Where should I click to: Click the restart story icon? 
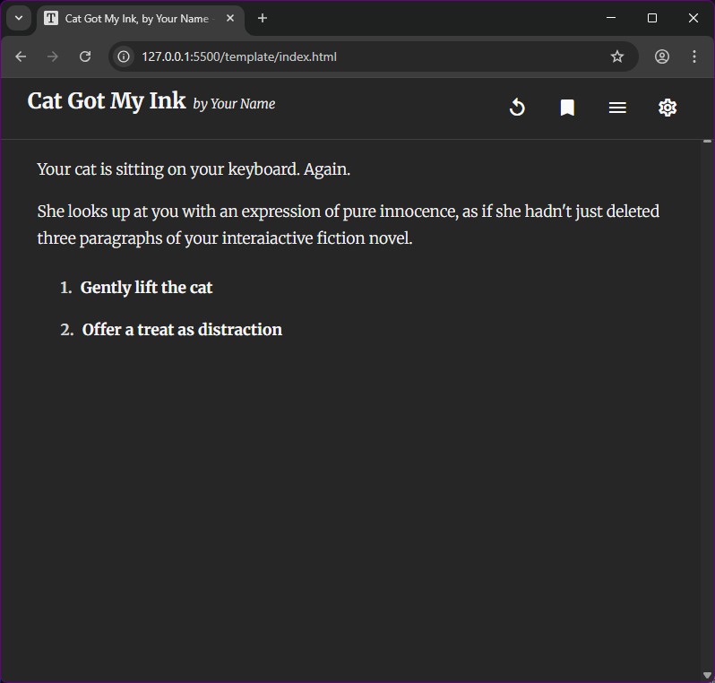pyautogui.click(x=517, y=108)
